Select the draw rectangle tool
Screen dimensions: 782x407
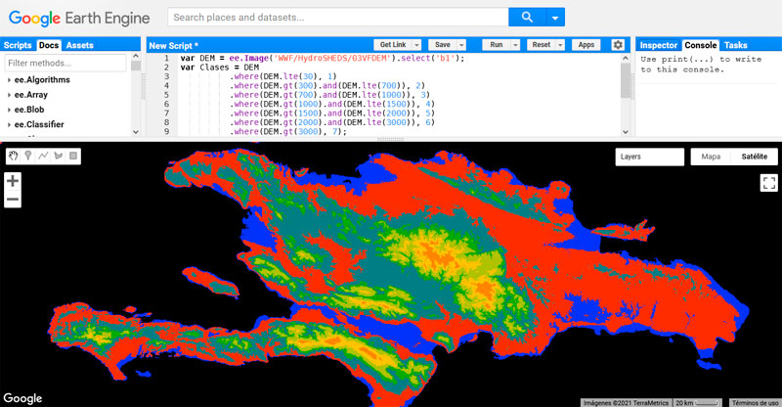tap(73, 156)
